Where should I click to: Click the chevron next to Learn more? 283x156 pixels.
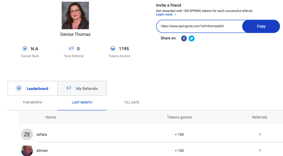tap(176, 14)
